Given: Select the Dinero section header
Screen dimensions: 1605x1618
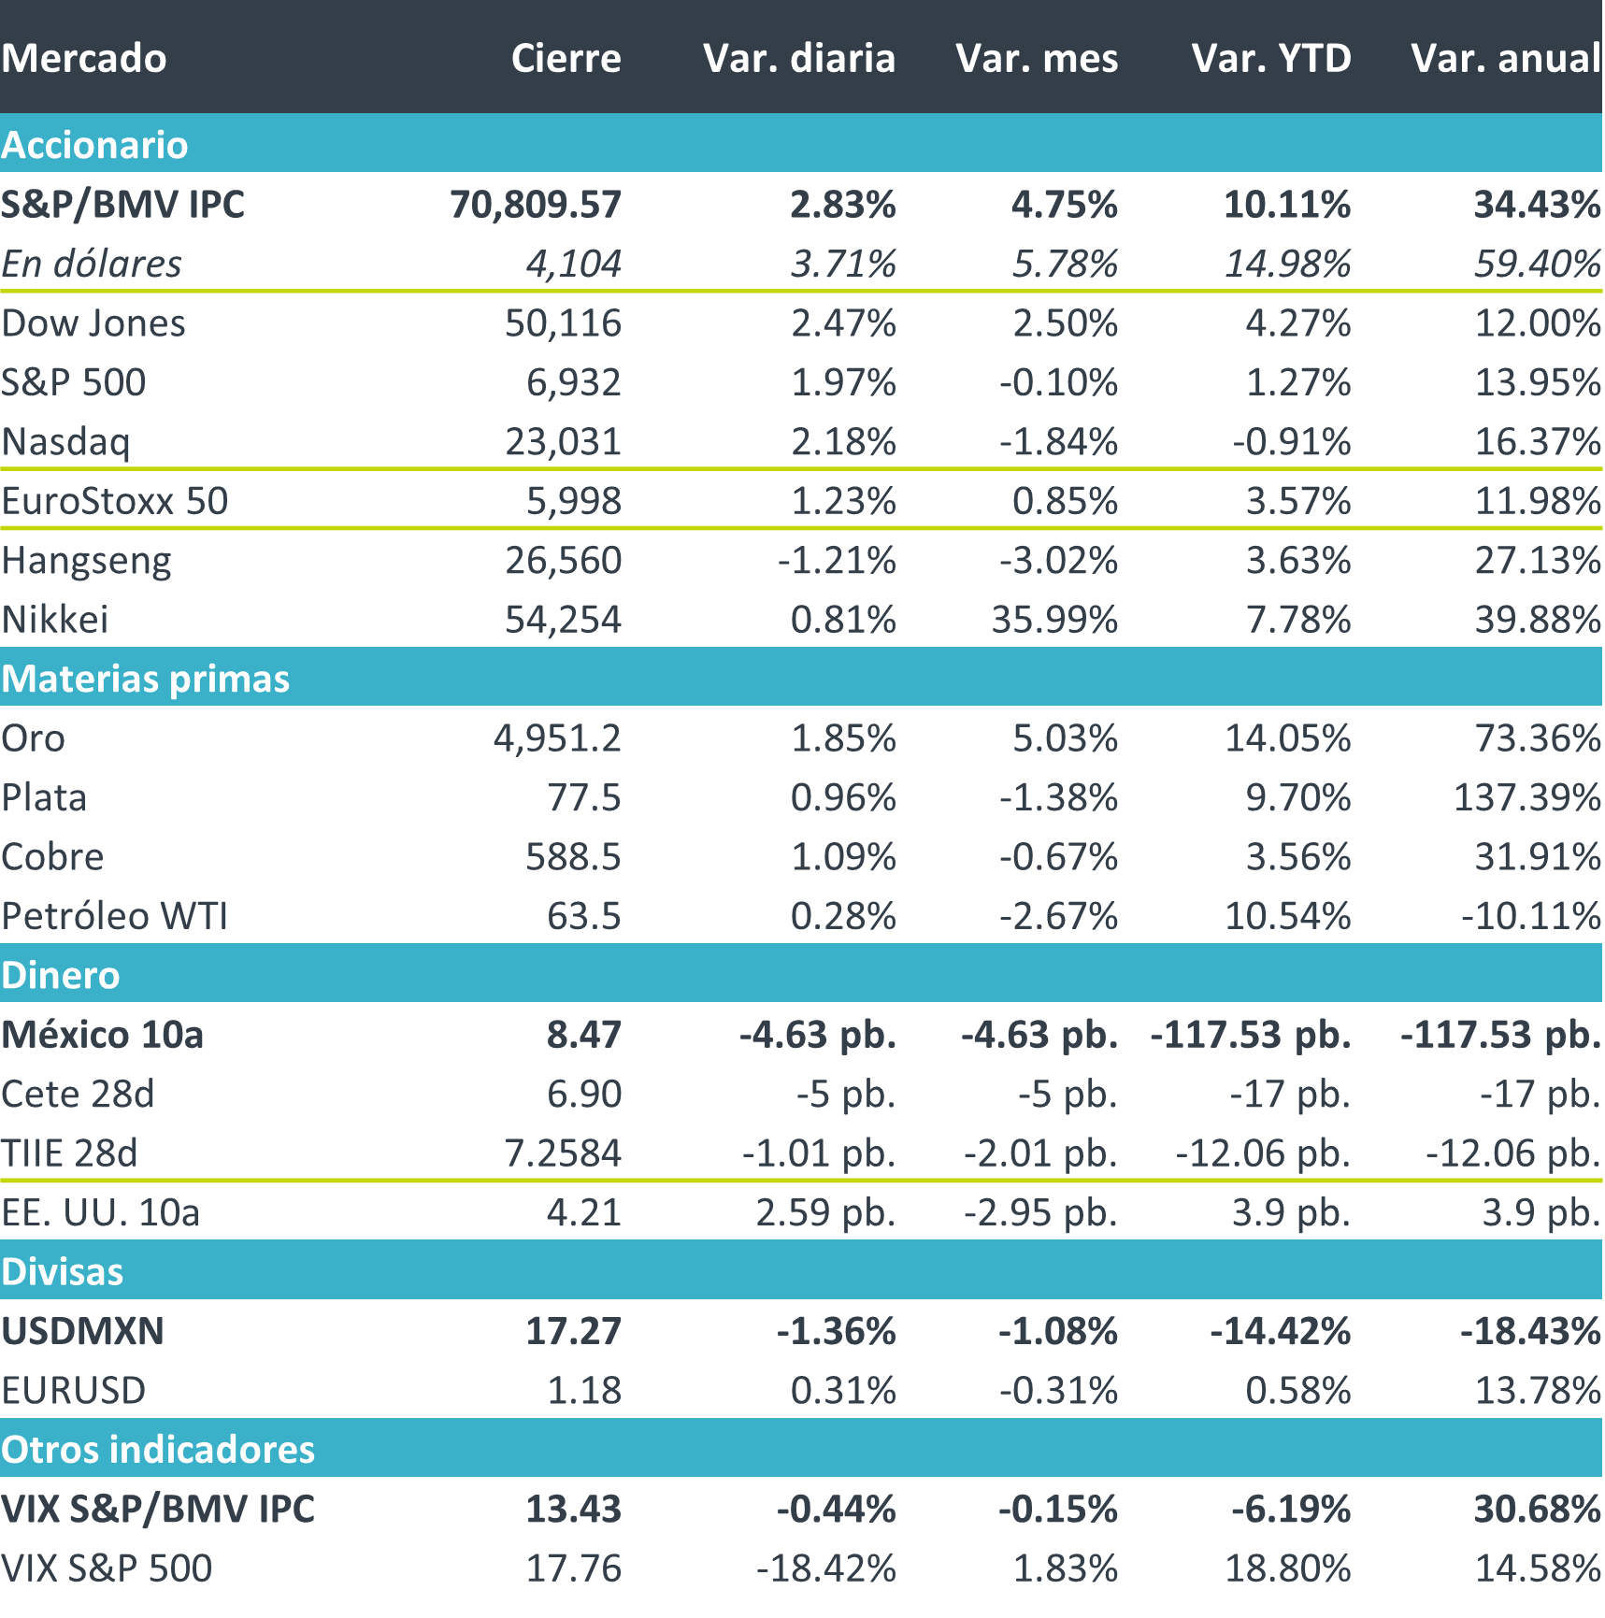Looking at the screenshot, I should pyautogui.click(x=61, y=975).
